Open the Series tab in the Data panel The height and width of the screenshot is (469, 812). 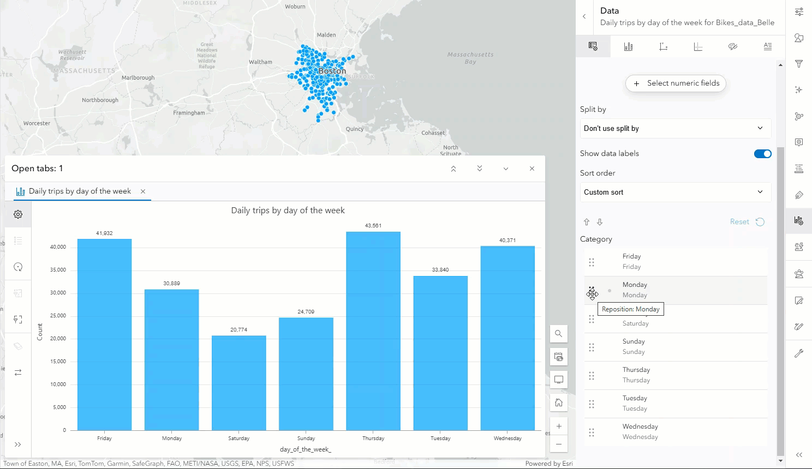click(x=628, y=46)
